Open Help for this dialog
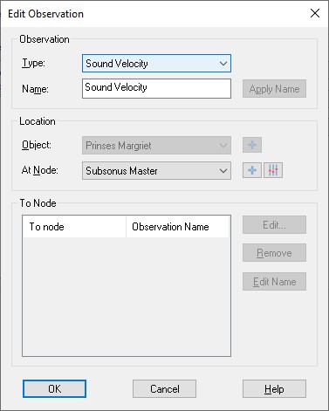 coord(274,388)
